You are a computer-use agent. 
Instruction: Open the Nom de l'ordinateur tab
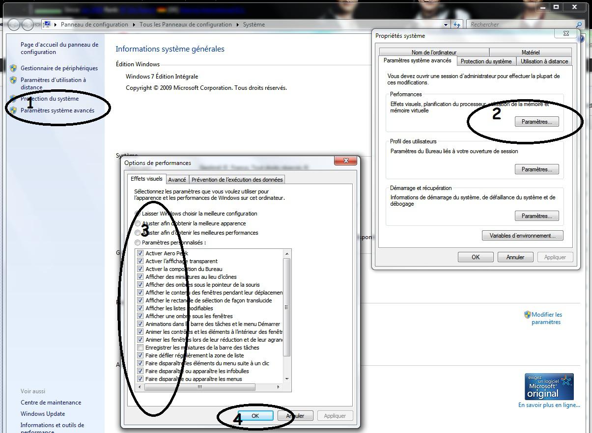click(x=434, y=52)
